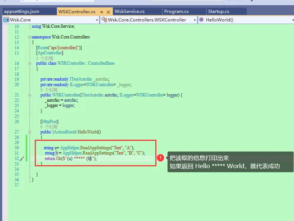
Task: Click '_logger = logger;' on line 23
Action: tap(60, 106)
